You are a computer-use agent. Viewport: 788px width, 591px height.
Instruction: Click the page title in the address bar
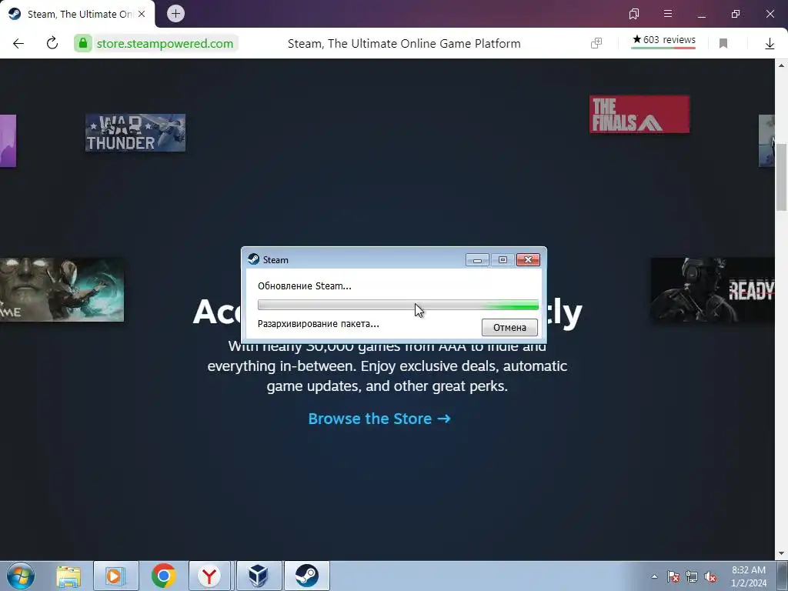404,44
